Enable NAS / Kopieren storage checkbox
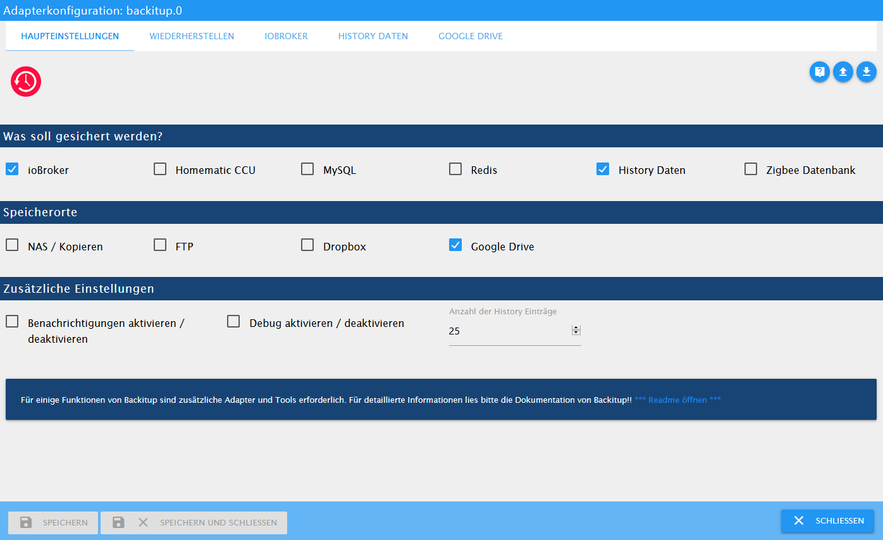The width and height of the screenshot is (883, 540). click(x=12, y=245)
